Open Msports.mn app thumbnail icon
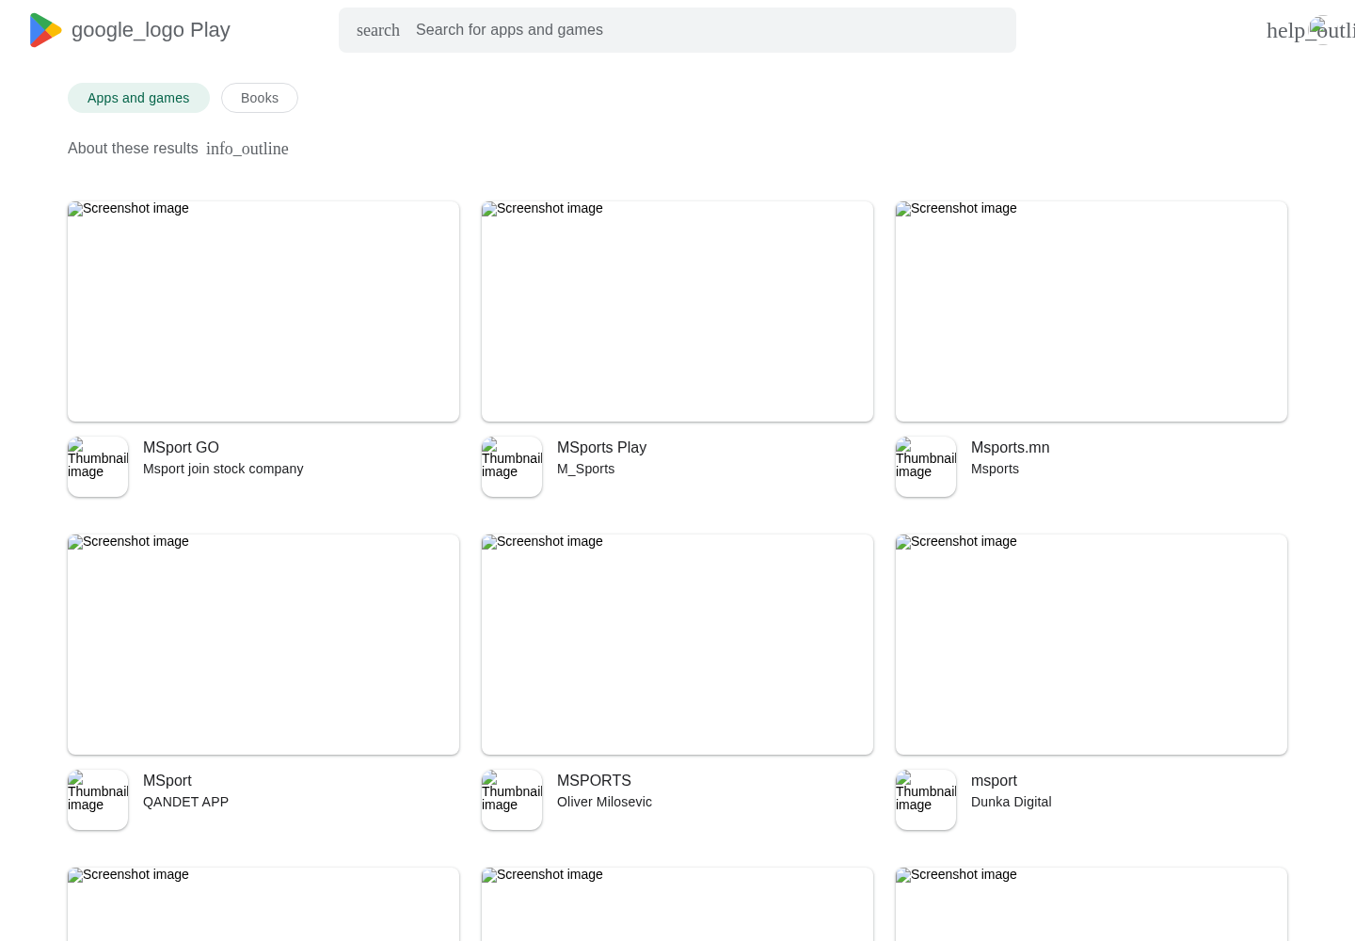1355x941 pixels. [x=926, y=467]
